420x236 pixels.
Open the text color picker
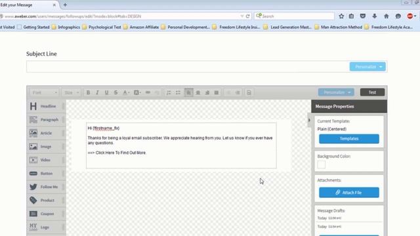[x=126, y=92]
